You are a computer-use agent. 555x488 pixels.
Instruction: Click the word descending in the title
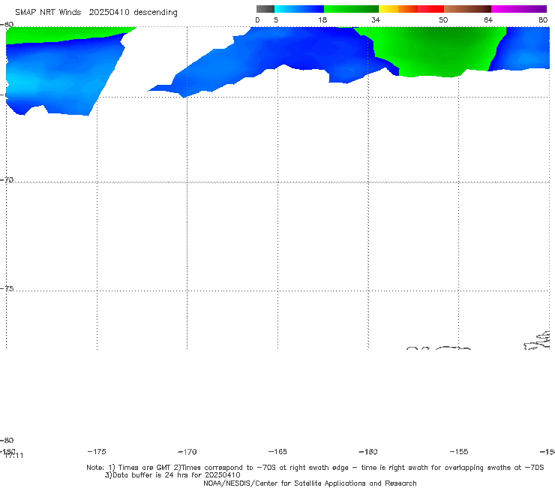point(155,13)
